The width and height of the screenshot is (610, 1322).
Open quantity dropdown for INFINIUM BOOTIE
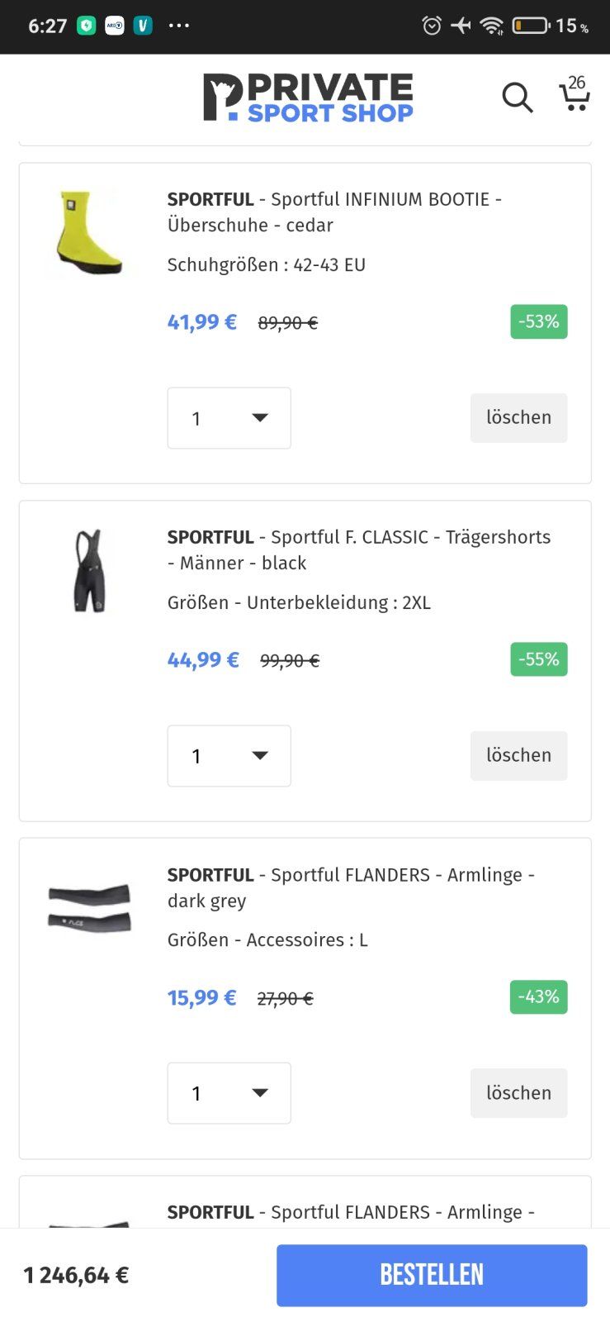[229, 418]
